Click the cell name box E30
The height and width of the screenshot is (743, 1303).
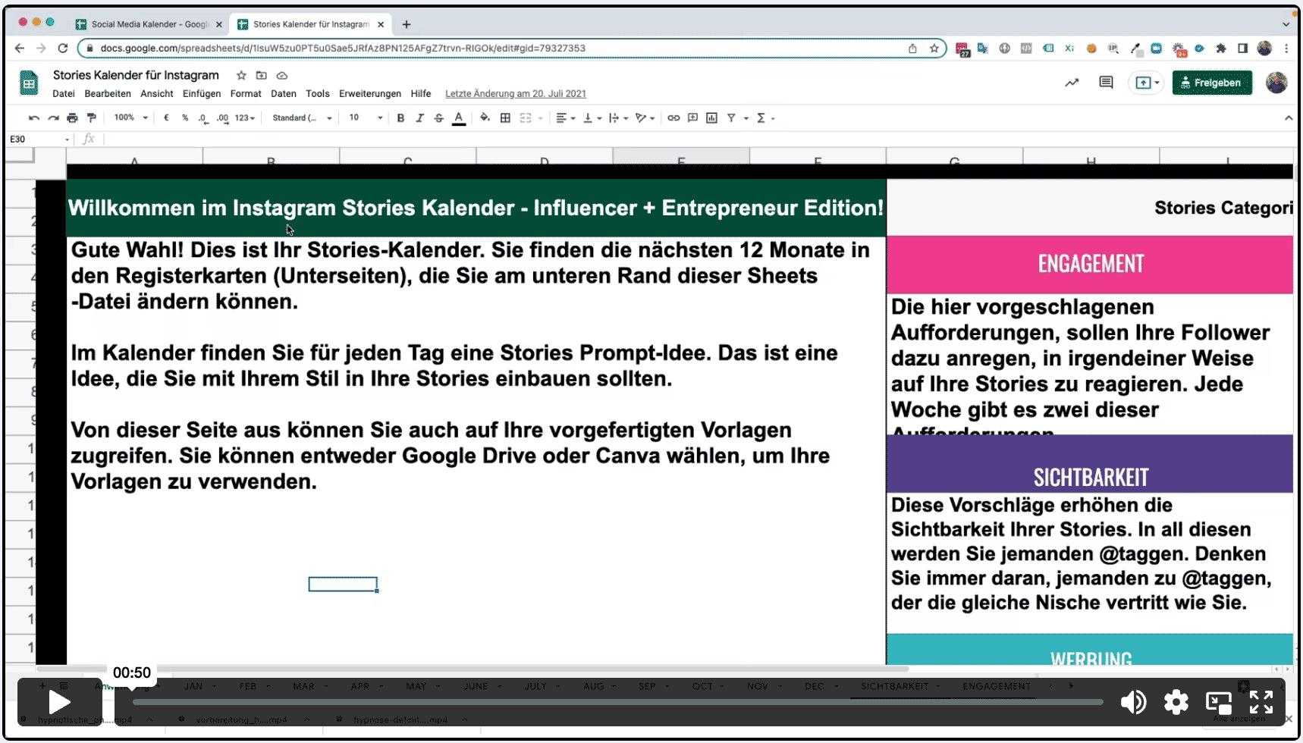[39, 140]
